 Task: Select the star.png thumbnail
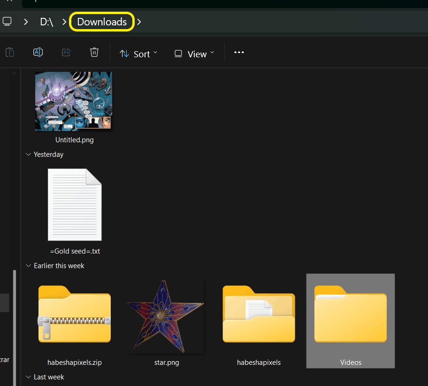tap(166, 317)
